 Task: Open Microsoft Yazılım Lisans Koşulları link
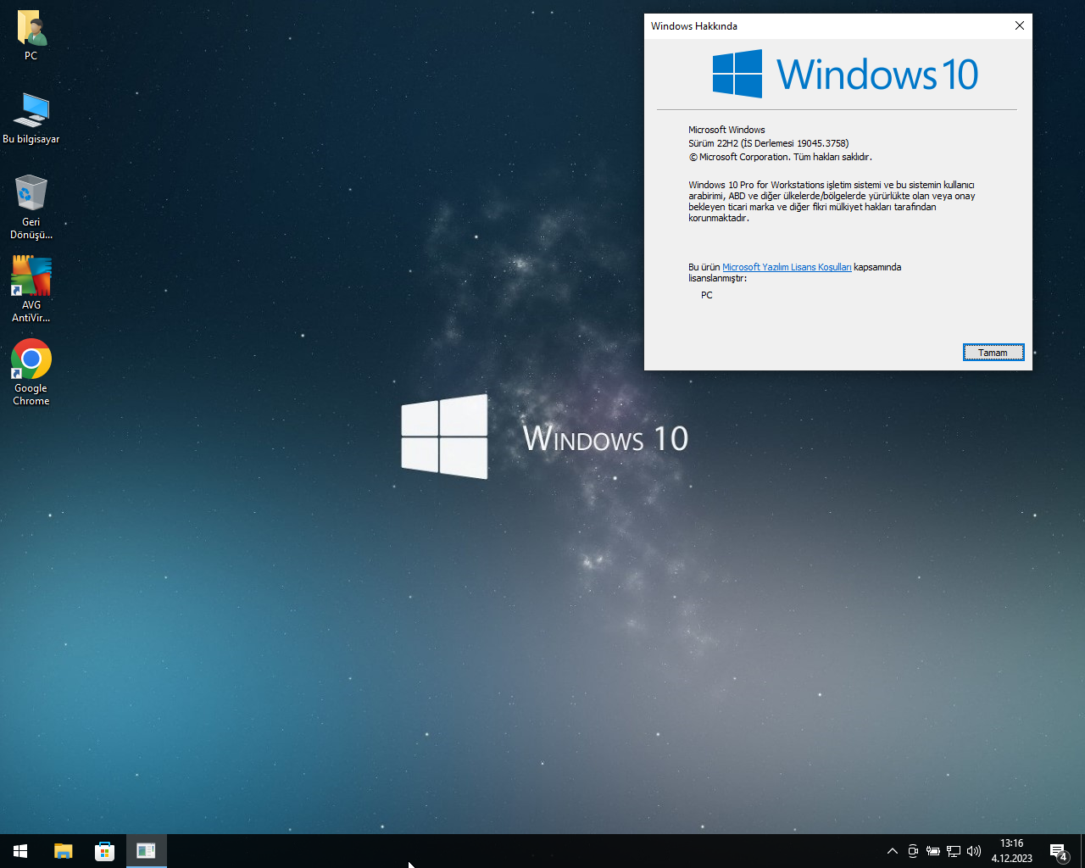click(x=787, y=267)
